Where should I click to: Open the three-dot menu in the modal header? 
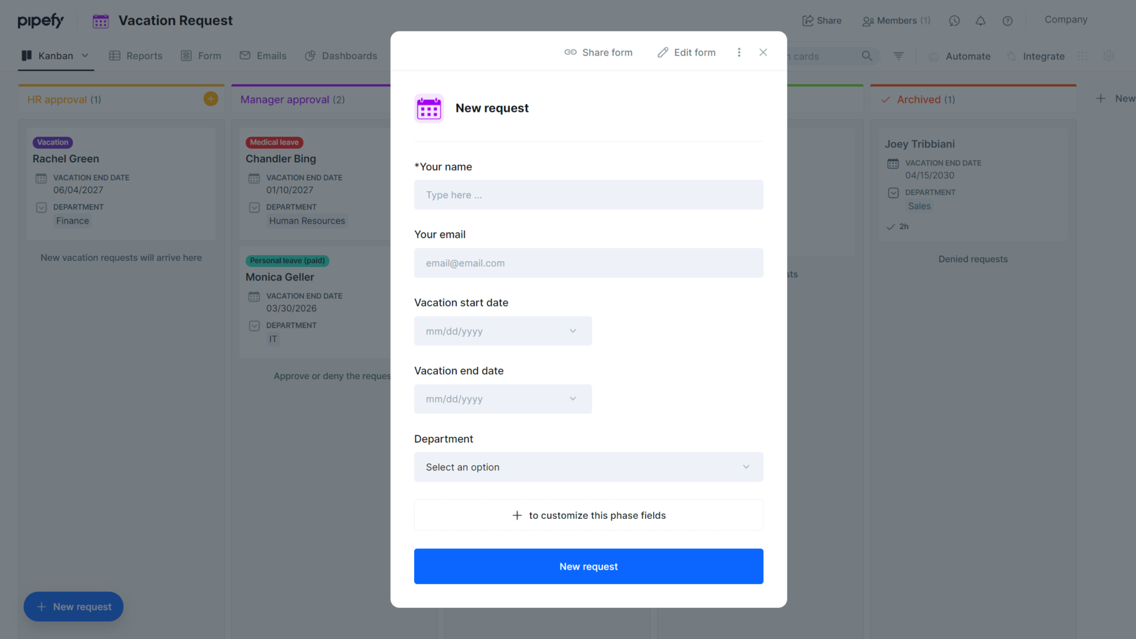coord(738,52)
